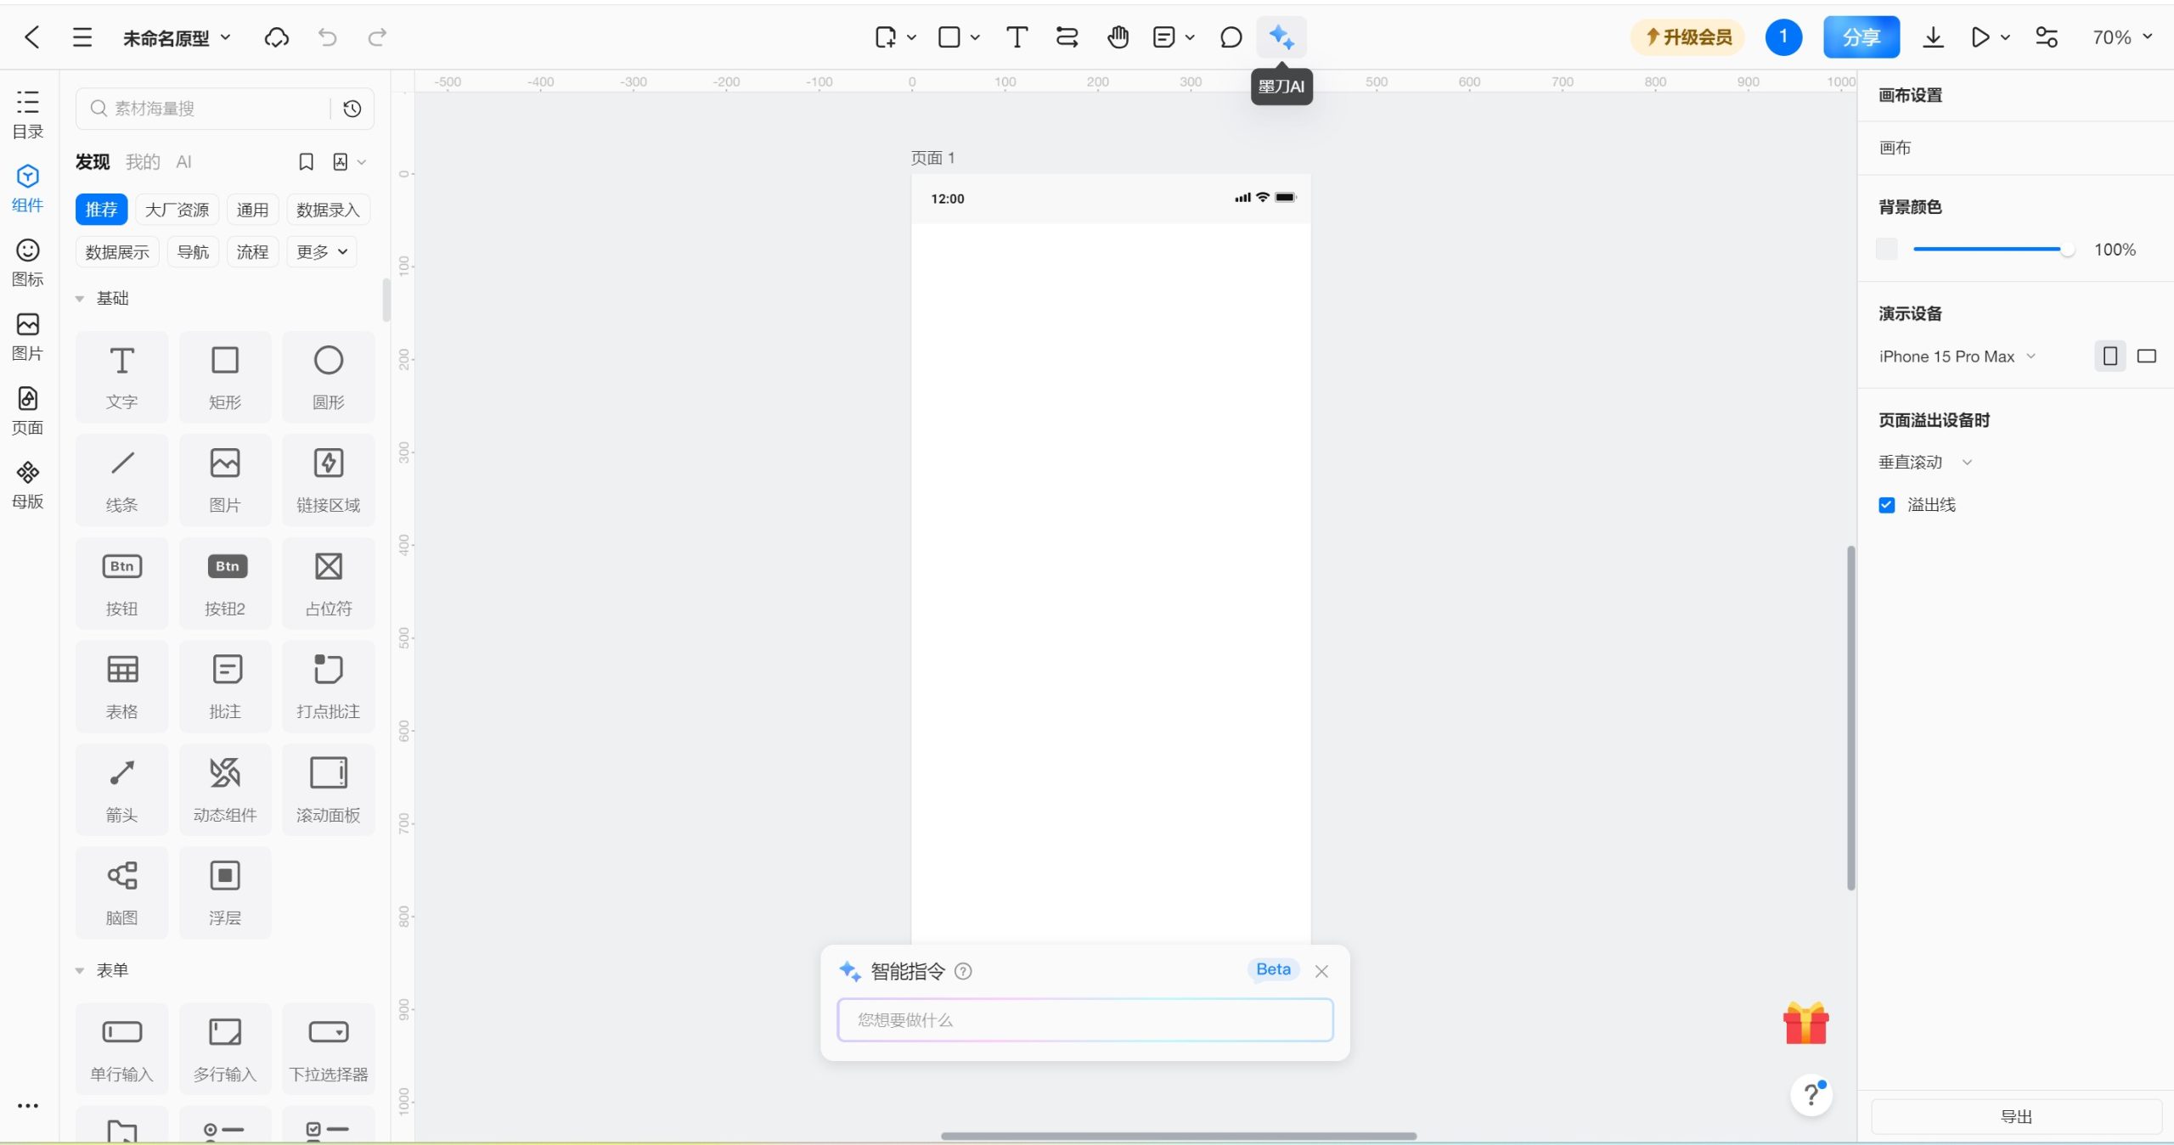
Task: Select the 大厂资源 category tab
Action: click(x=177, y=210)
